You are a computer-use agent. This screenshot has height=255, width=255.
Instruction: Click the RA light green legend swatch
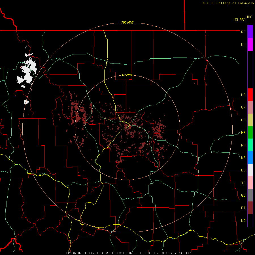[x=250, y=145]
